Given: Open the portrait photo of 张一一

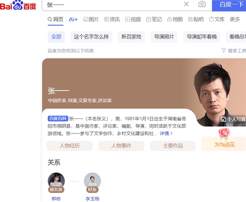Looking at the screenshot, I should pos(213,93).
